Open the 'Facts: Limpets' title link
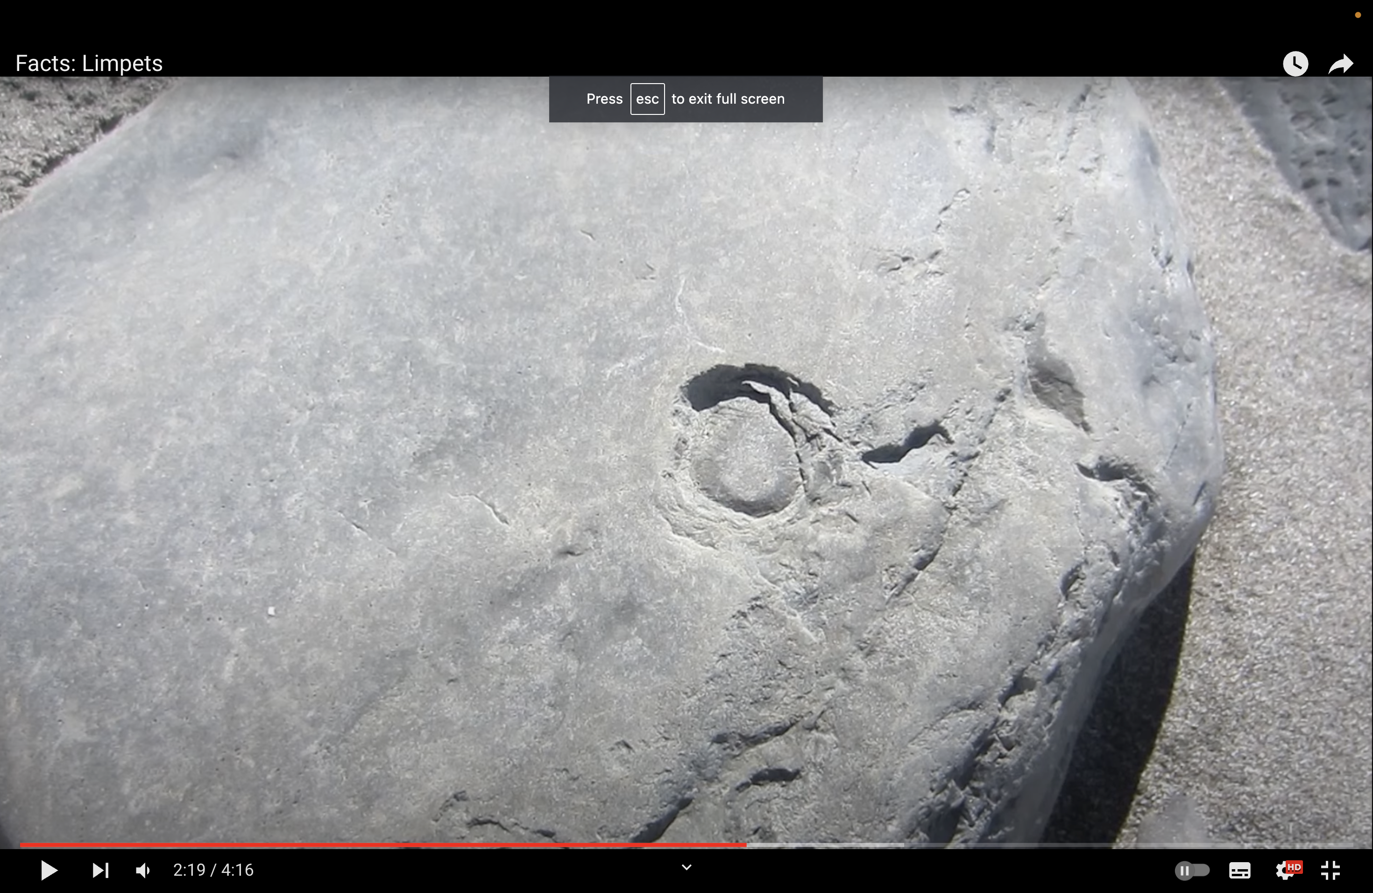1373x893 pixels. coord(89,64)
